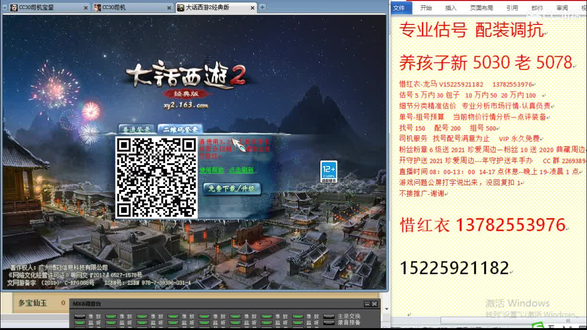Open the 引用 ribbon tab

512,8
